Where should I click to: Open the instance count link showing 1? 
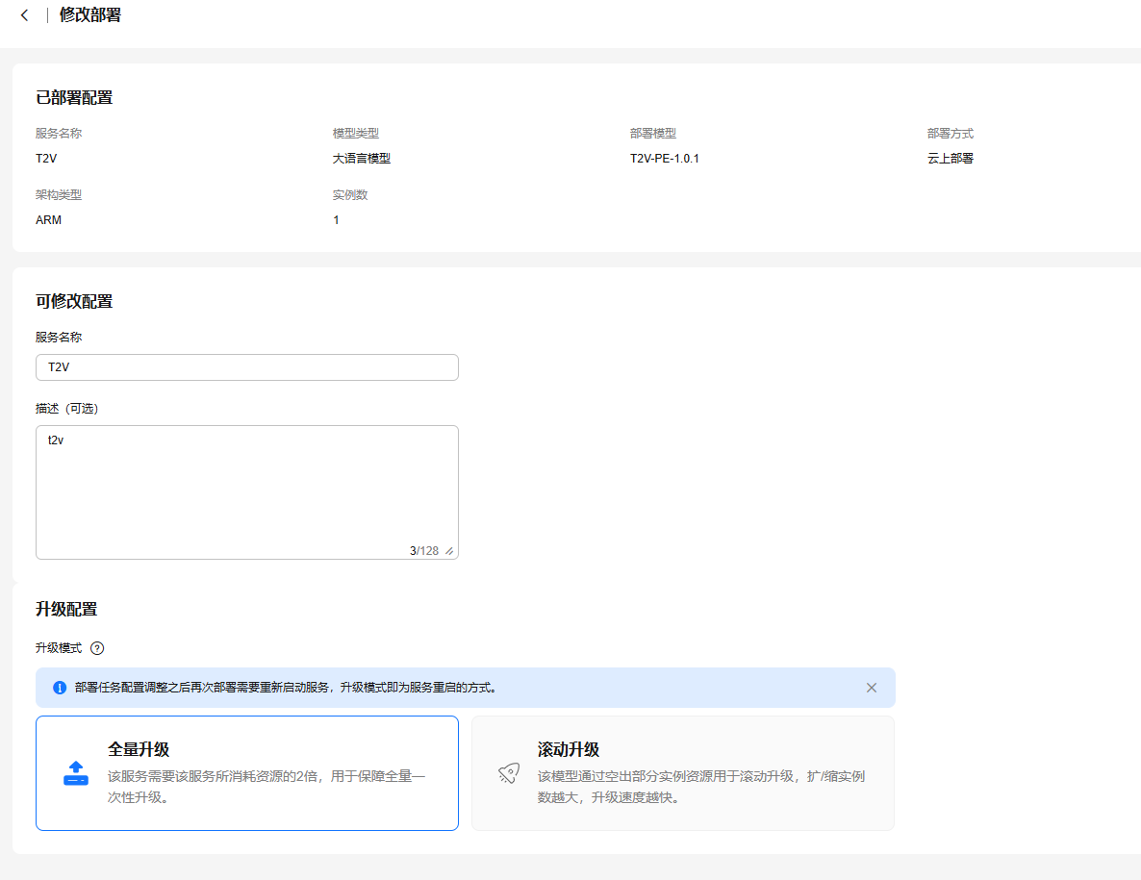(x=336, y=220)
